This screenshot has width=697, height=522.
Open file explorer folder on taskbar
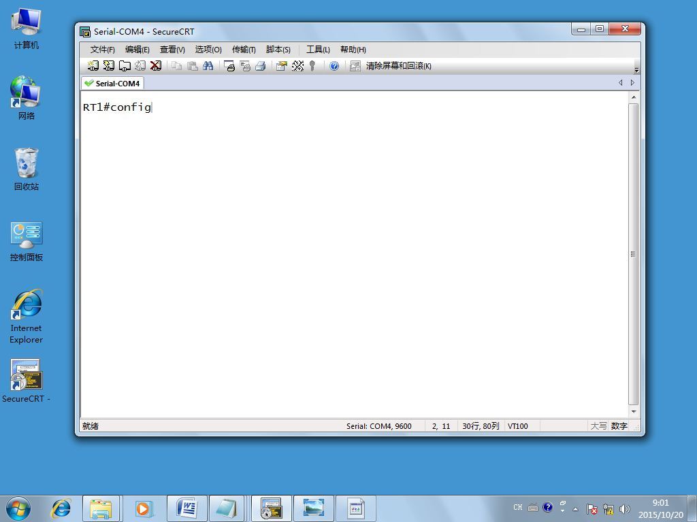tap(101, 508)
